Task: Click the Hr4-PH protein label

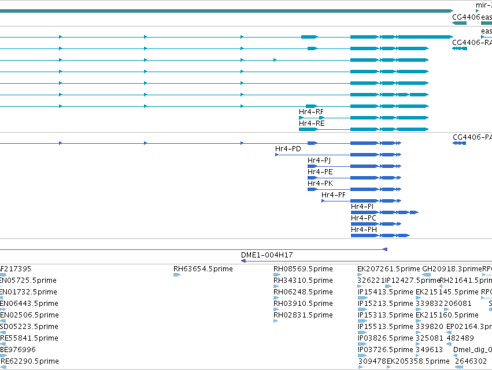Action: click(364, 230)
